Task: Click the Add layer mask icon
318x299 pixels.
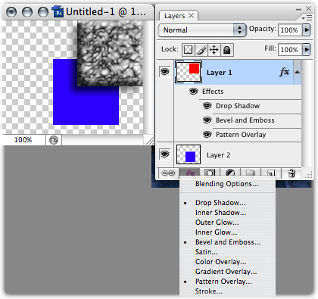Action: [210, 173]
